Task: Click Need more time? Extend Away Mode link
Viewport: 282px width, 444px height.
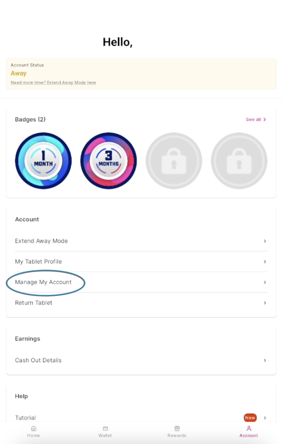Action: coord(53,83)
